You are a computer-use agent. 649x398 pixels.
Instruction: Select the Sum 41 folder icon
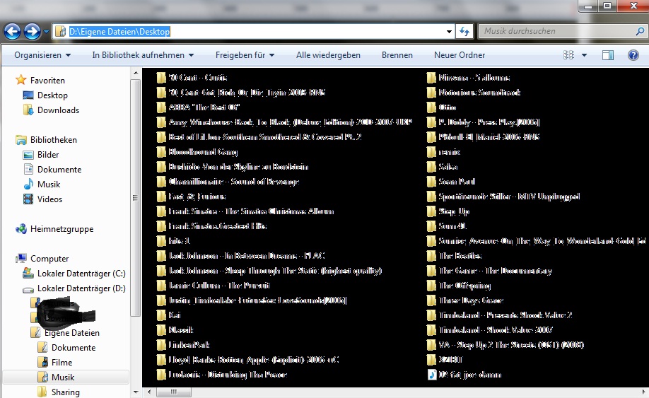pyautogui.click(x=431, y=226)
